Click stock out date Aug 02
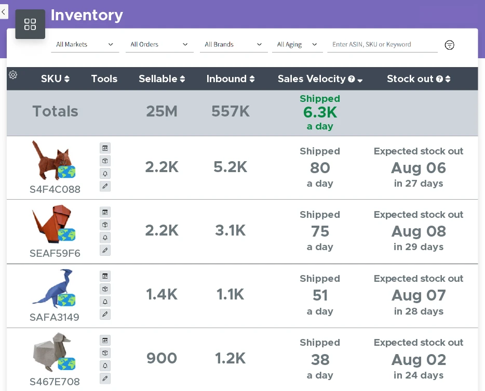 click(x=419, y=360)
